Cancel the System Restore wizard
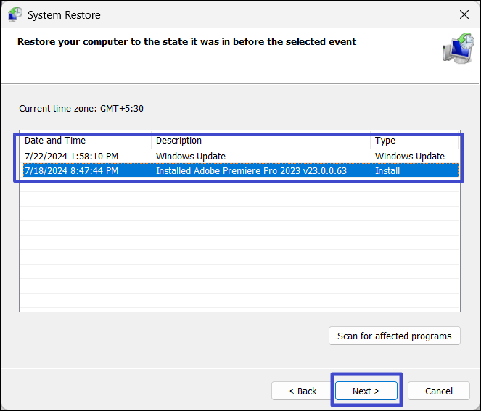The width and height of the screenshot is (481, 411). pyautogui.click(x=439, y=391)
